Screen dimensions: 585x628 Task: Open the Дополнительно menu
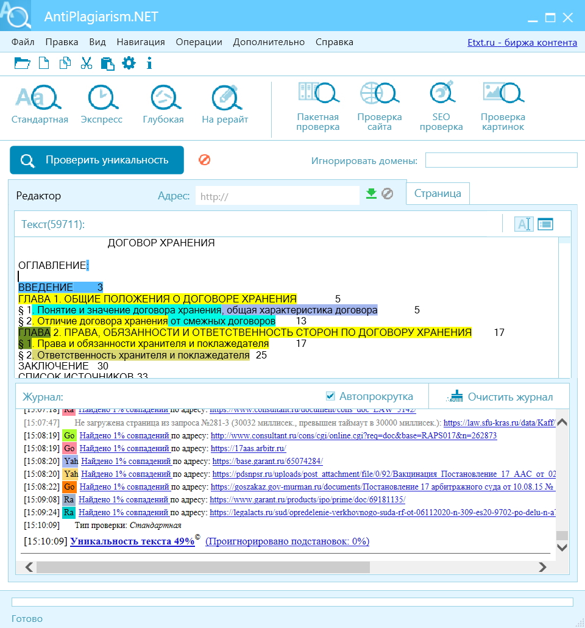point(269,42)
